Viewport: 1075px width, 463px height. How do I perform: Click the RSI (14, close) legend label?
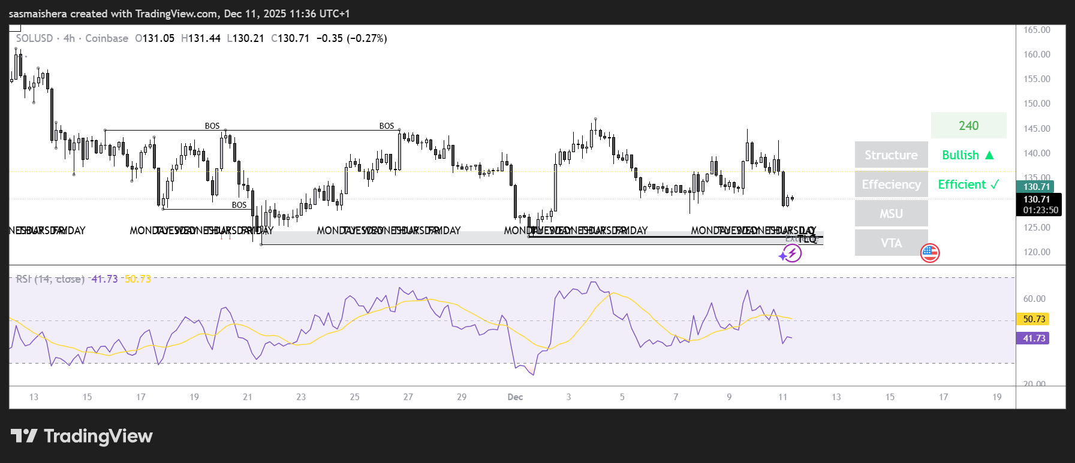50,279
